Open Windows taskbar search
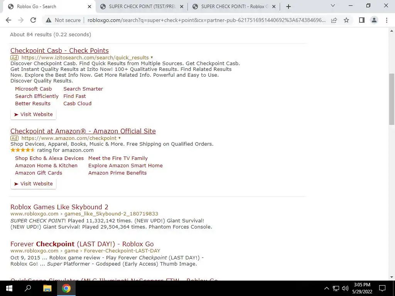 (x=28, y=288)
